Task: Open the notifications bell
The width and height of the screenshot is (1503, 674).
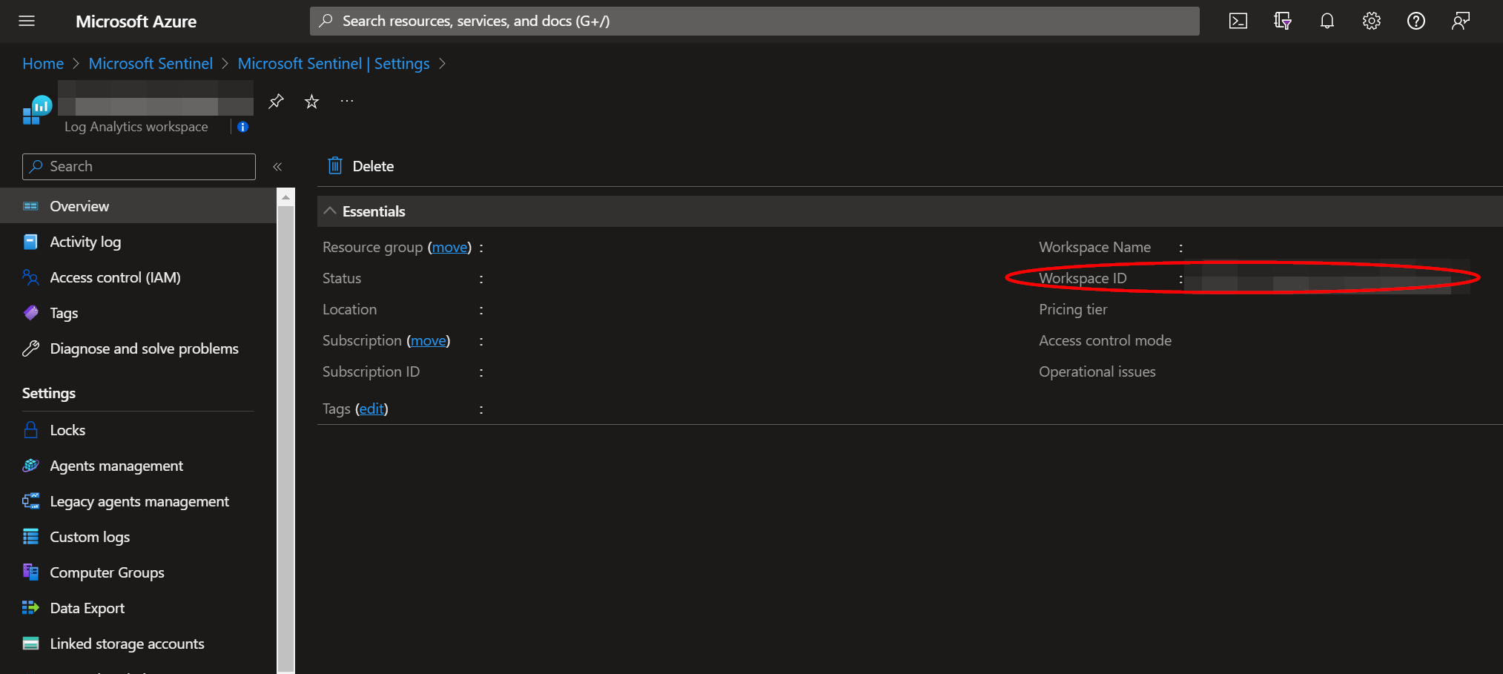Action: pos(1327,21)
